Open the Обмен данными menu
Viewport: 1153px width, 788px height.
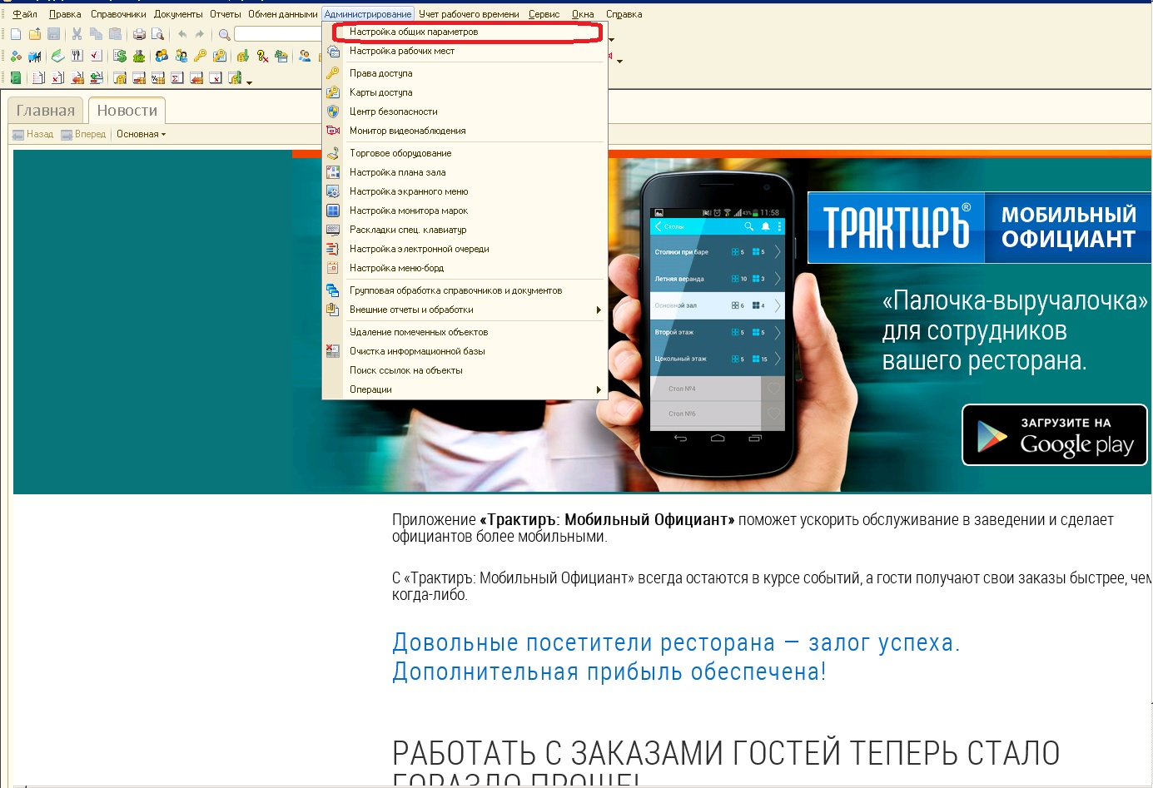(283, 14)
